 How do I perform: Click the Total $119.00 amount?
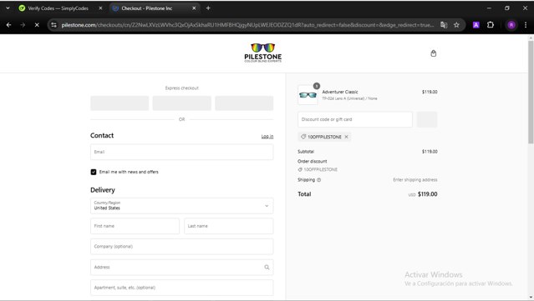427,194
